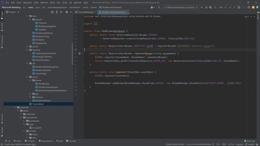This screenshot has width=260, height=146.
Task: Select the ModBiomesDatapack.java editor tab
Action: pyautogui.click(x=113, y=12)
